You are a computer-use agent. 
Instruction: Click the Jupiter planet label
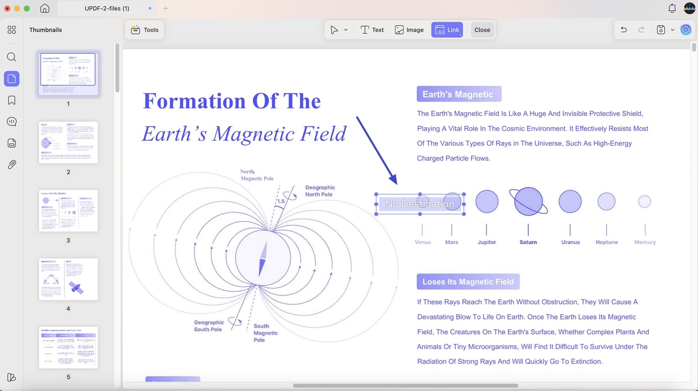[487, 242]
